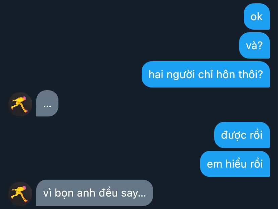278x209 pixels.
Task: Click the "được rồi" sent message
Action: coord(242,135)
